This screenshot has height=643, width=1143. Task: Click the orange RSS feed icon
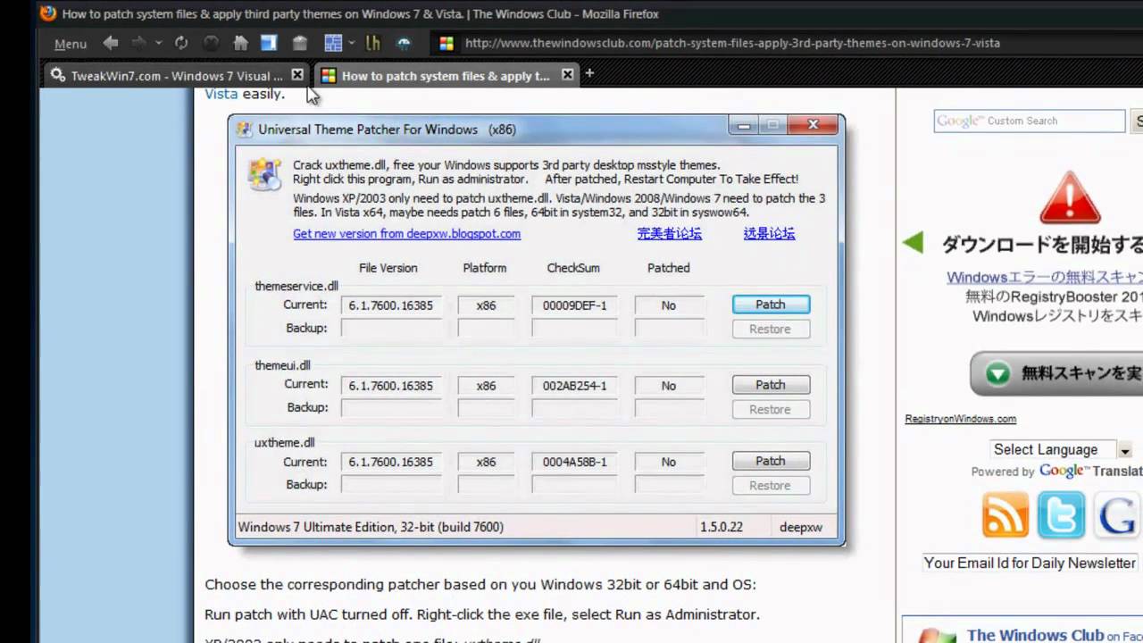[x=1005, y=514]
